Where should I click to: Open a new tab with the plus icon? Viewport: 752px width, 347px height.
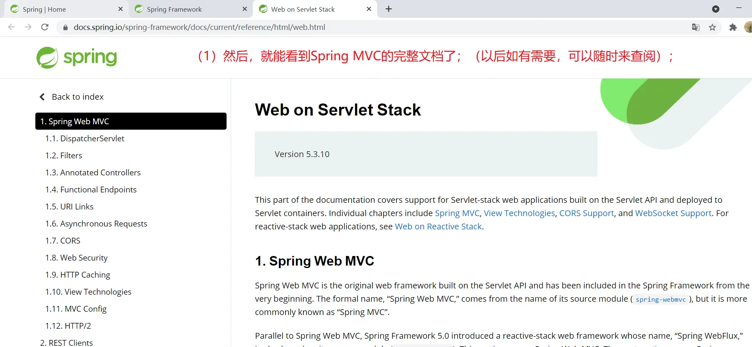pyautogui.click(x=389, y=9)
